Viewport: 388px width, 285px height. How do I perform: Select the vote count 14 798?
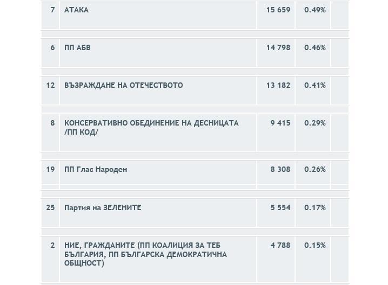point(278,48)
